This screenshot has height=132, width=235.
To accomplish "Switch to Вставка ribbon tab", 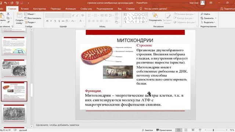I will pyautogui.click(x=25, y=9).
